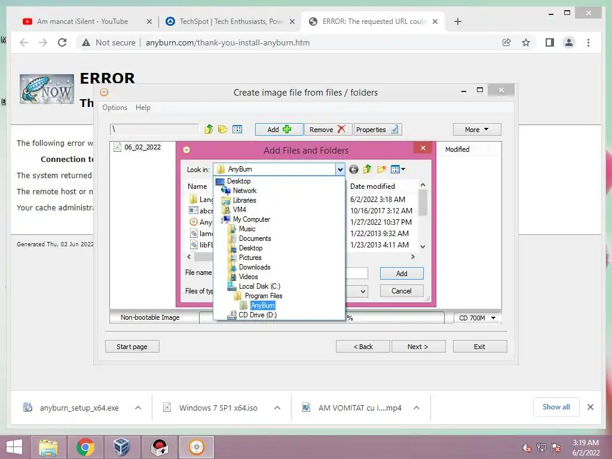Open Chrome profile avatar
Image resolution: width=612 pixels, height=459 pixels.
click(569, 42)
